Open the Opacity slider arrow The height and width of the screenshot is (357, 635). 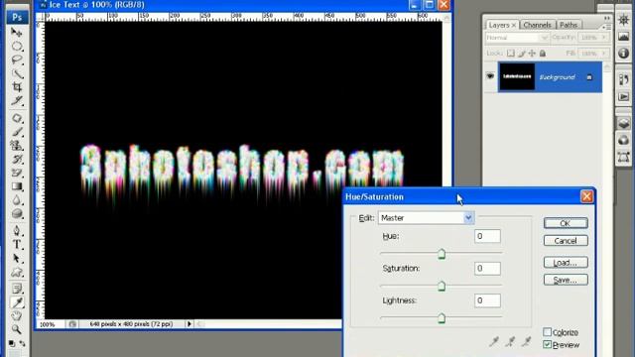pyautogui.click(x=604, y=38)
